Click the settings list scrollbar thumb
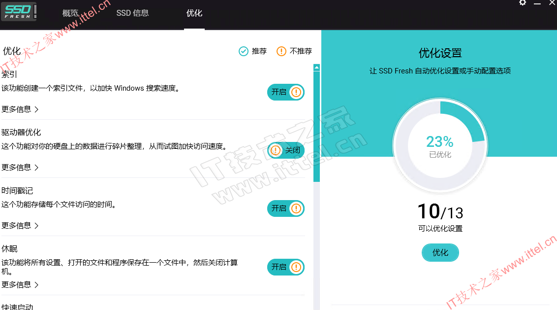The image size is (557, 310). (316, 127)
